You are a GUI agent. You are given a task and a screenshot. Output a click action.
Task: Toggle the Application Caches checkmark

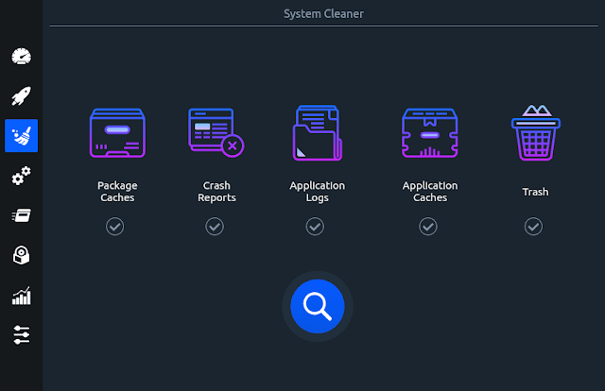pos(428,227)
